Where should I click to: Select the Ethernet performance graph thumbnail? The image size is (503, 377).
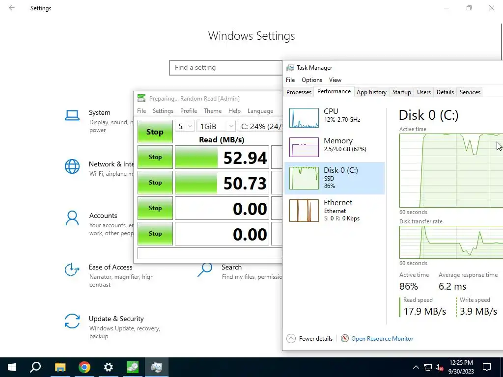pos(304,211)
